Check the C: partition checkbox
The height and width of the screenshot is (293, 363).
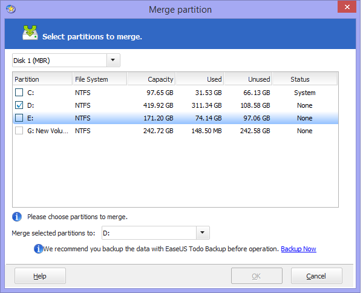19,93
